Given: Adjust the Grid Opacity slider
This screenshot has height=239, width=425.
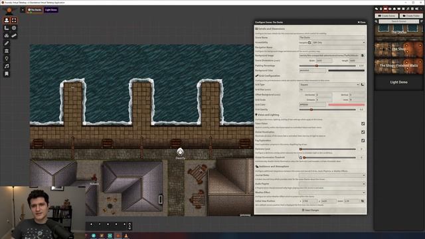Looking at the screenshot, I should (327, 110).
